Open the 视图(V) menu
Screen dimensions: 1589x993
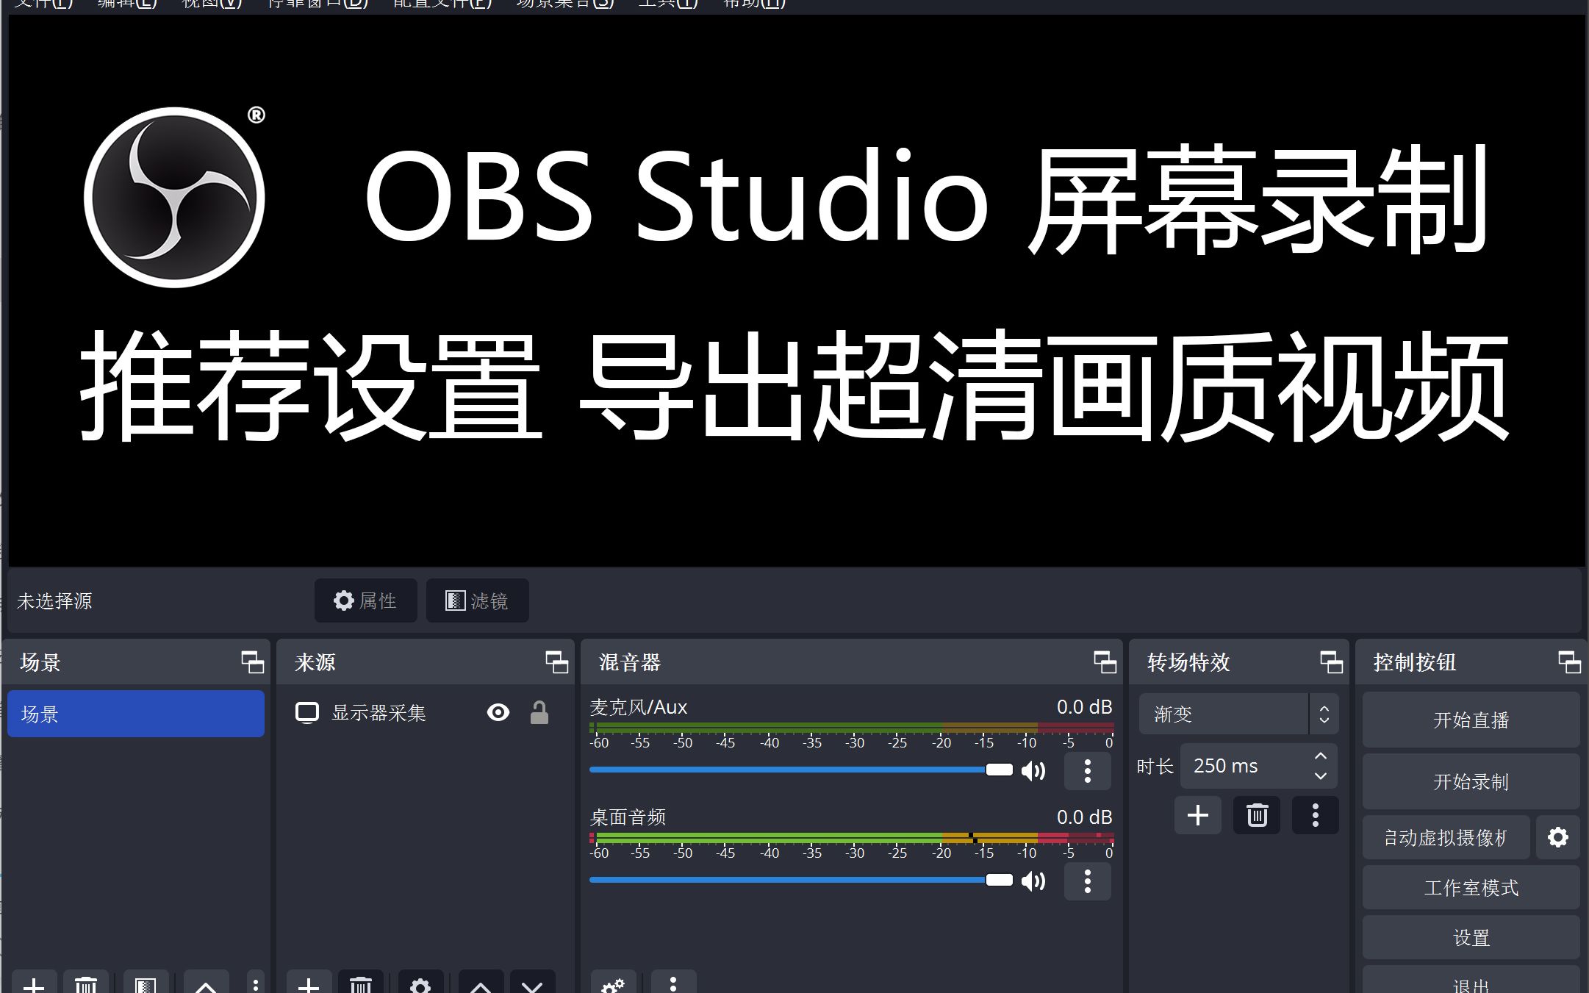pyautogui.click(x=212, y=4)
